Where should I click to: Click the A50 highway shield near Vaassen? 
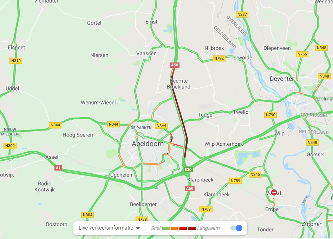tap(174, 65)
